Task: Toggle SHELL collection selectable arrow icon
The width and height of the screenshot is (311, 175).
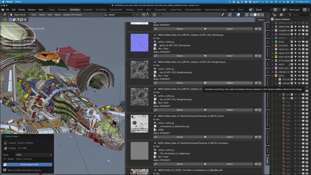Action: [296, 42]
